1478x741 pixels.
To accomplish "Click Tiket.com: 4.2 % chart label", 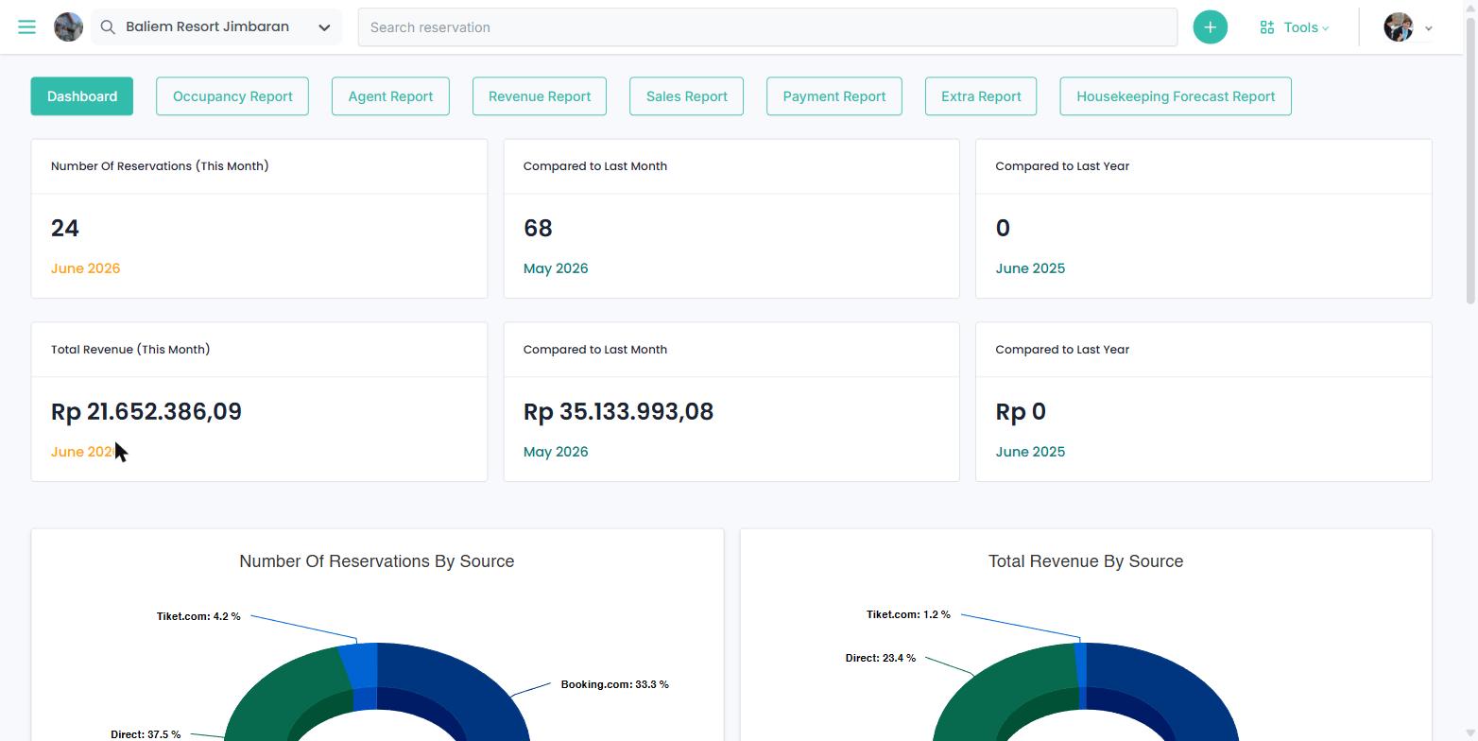I will point(198,616).
